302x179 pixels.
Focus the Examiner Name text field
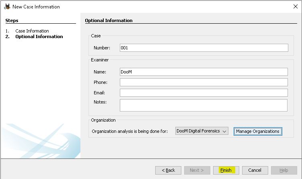coord(204,72)
